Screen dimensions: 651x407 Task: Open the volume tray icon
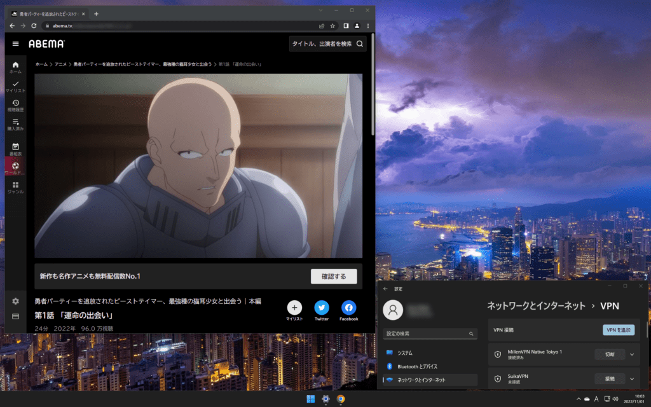point(615,399)
